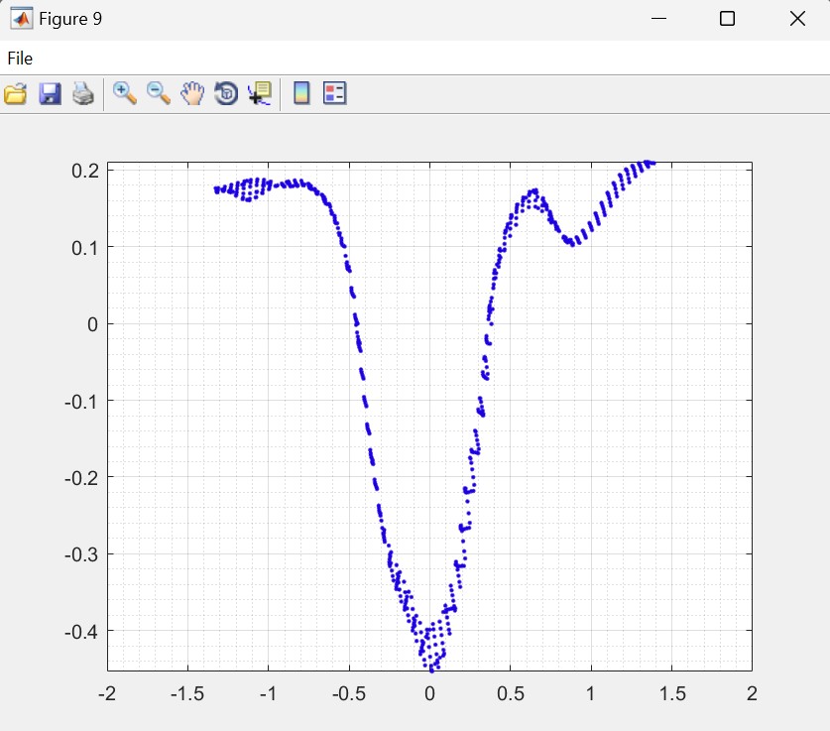Maximize the Figure 9 window
The image size is (830, 731).
point(727,19)
